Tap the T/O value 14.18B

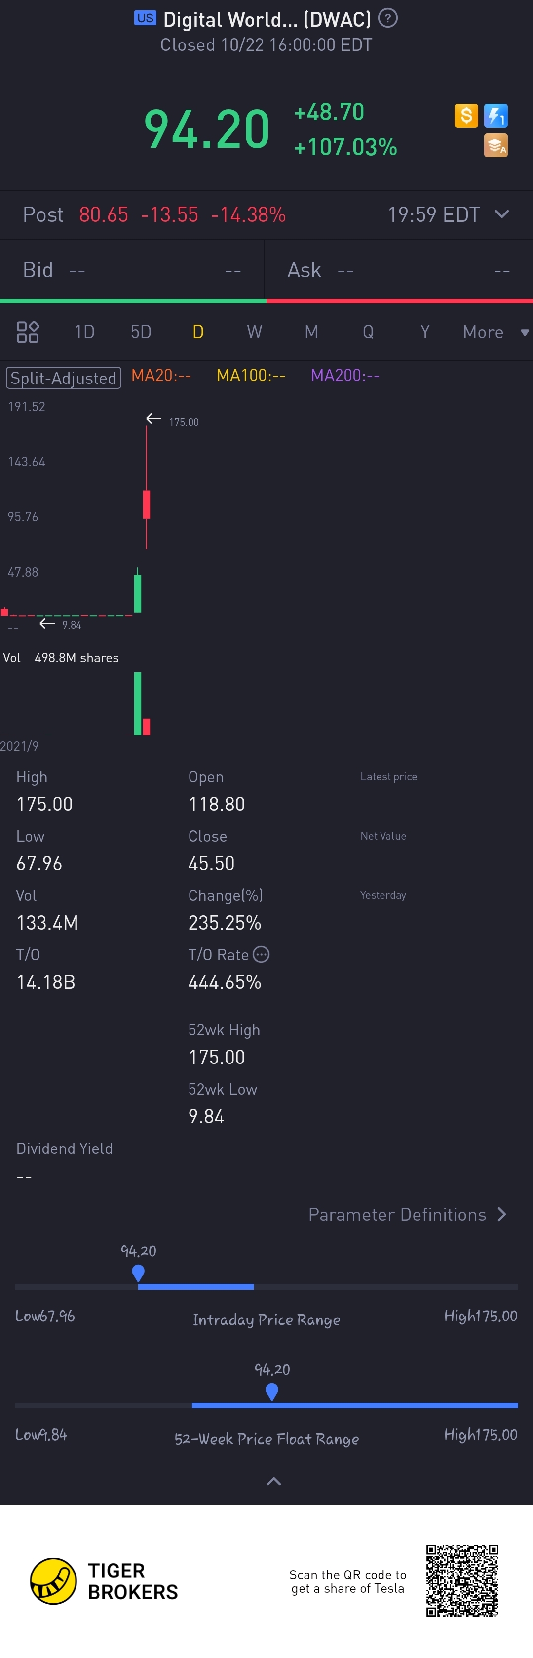(45, 982)
